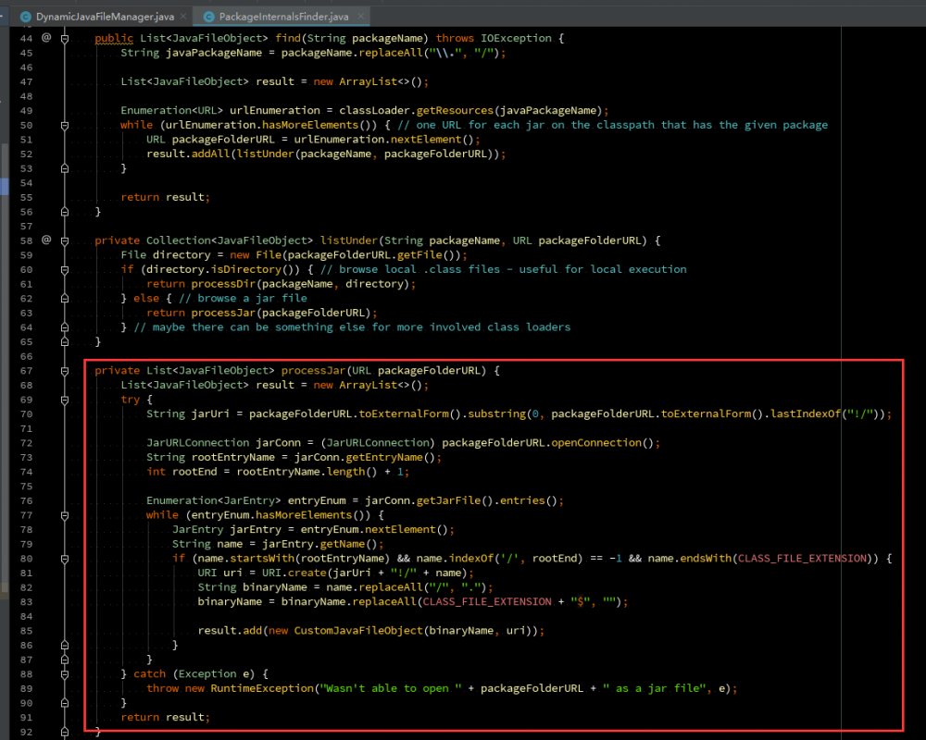Click the CustomJavaFileObject class name on line 85
Viewport: 926px width, 740px height.
[360, 631]
